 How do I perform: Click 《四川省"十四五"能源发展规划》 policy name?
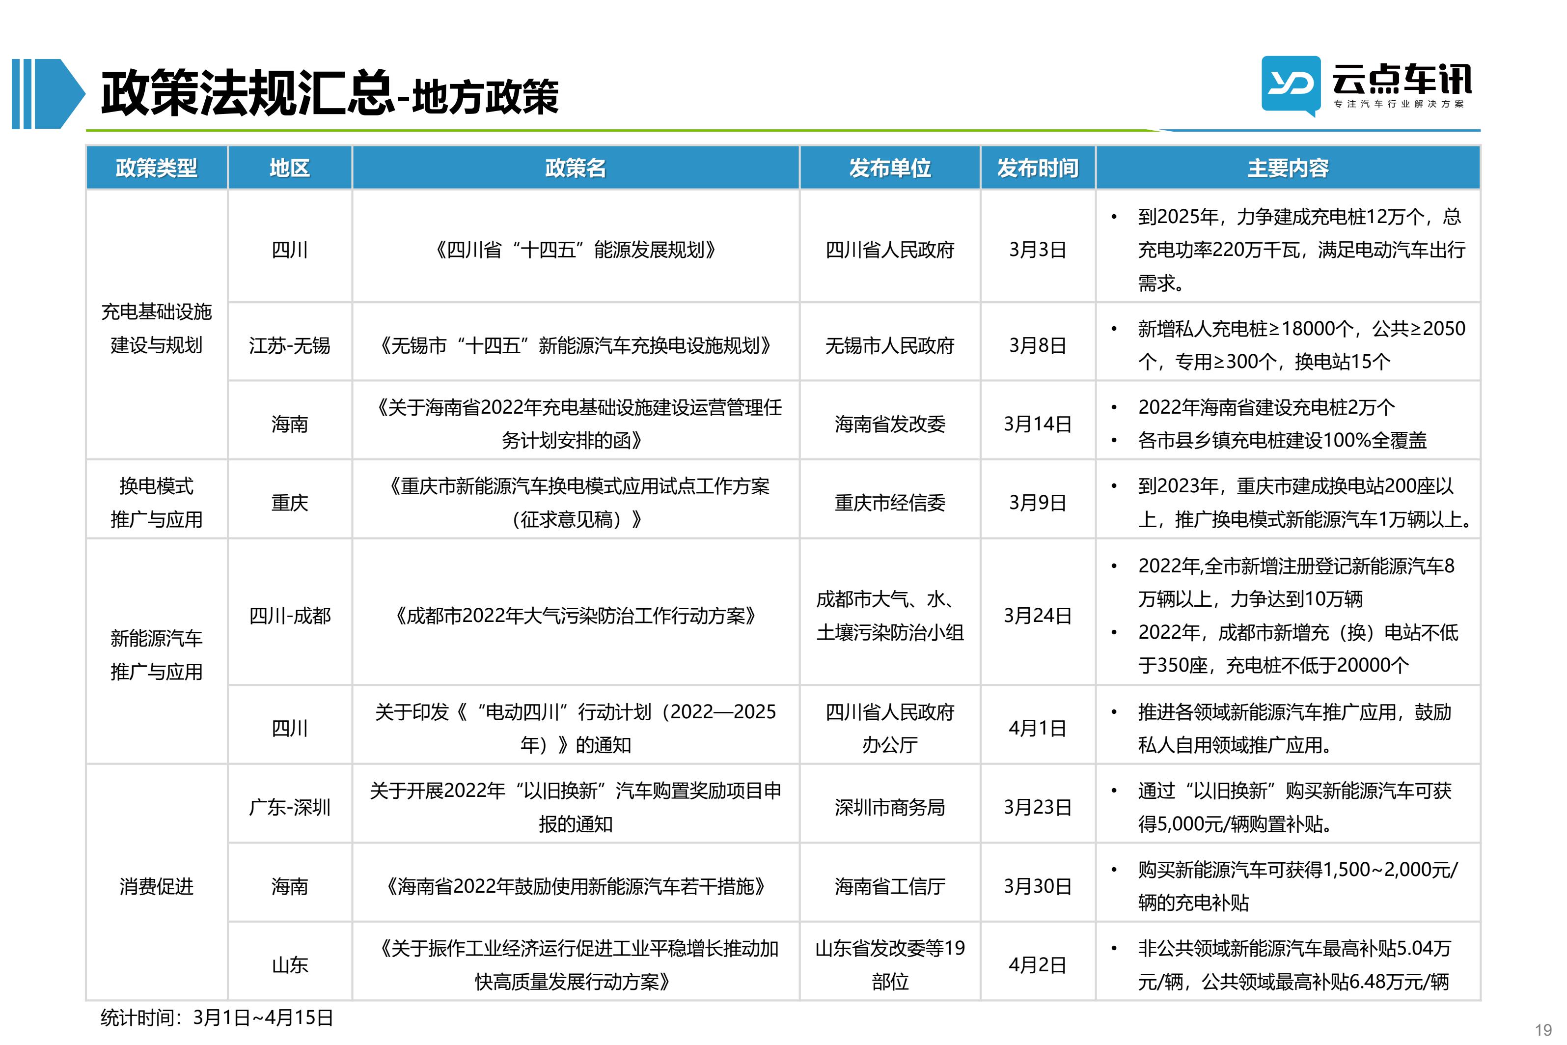[x=576, y=250]
